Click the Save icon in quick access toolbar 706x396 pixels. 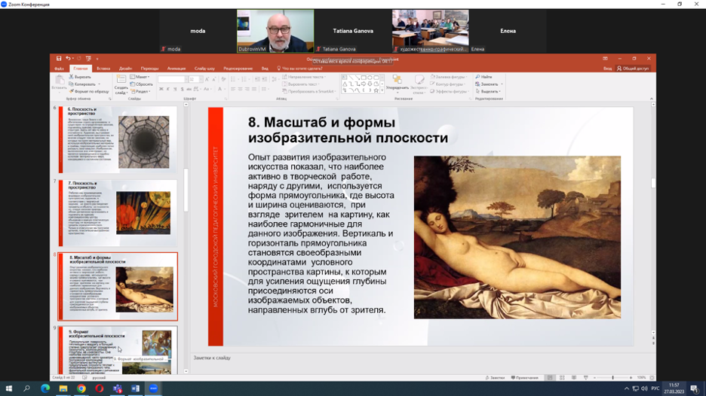click(60, 59)
